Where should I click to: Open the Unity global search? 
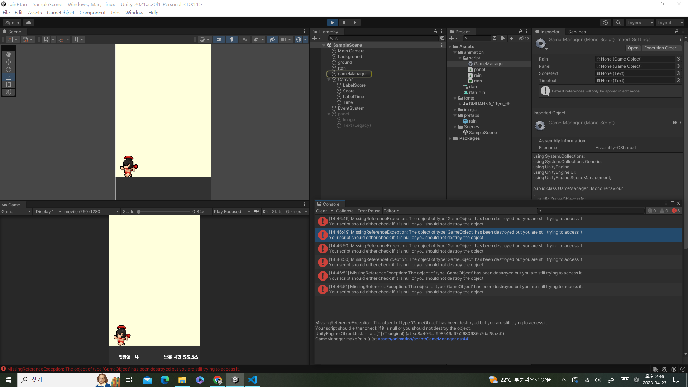(x=618, y=23)
